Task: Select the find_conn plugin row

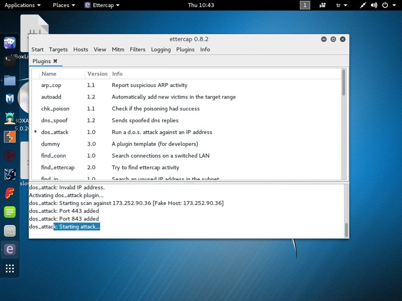Action: [187, 156]
